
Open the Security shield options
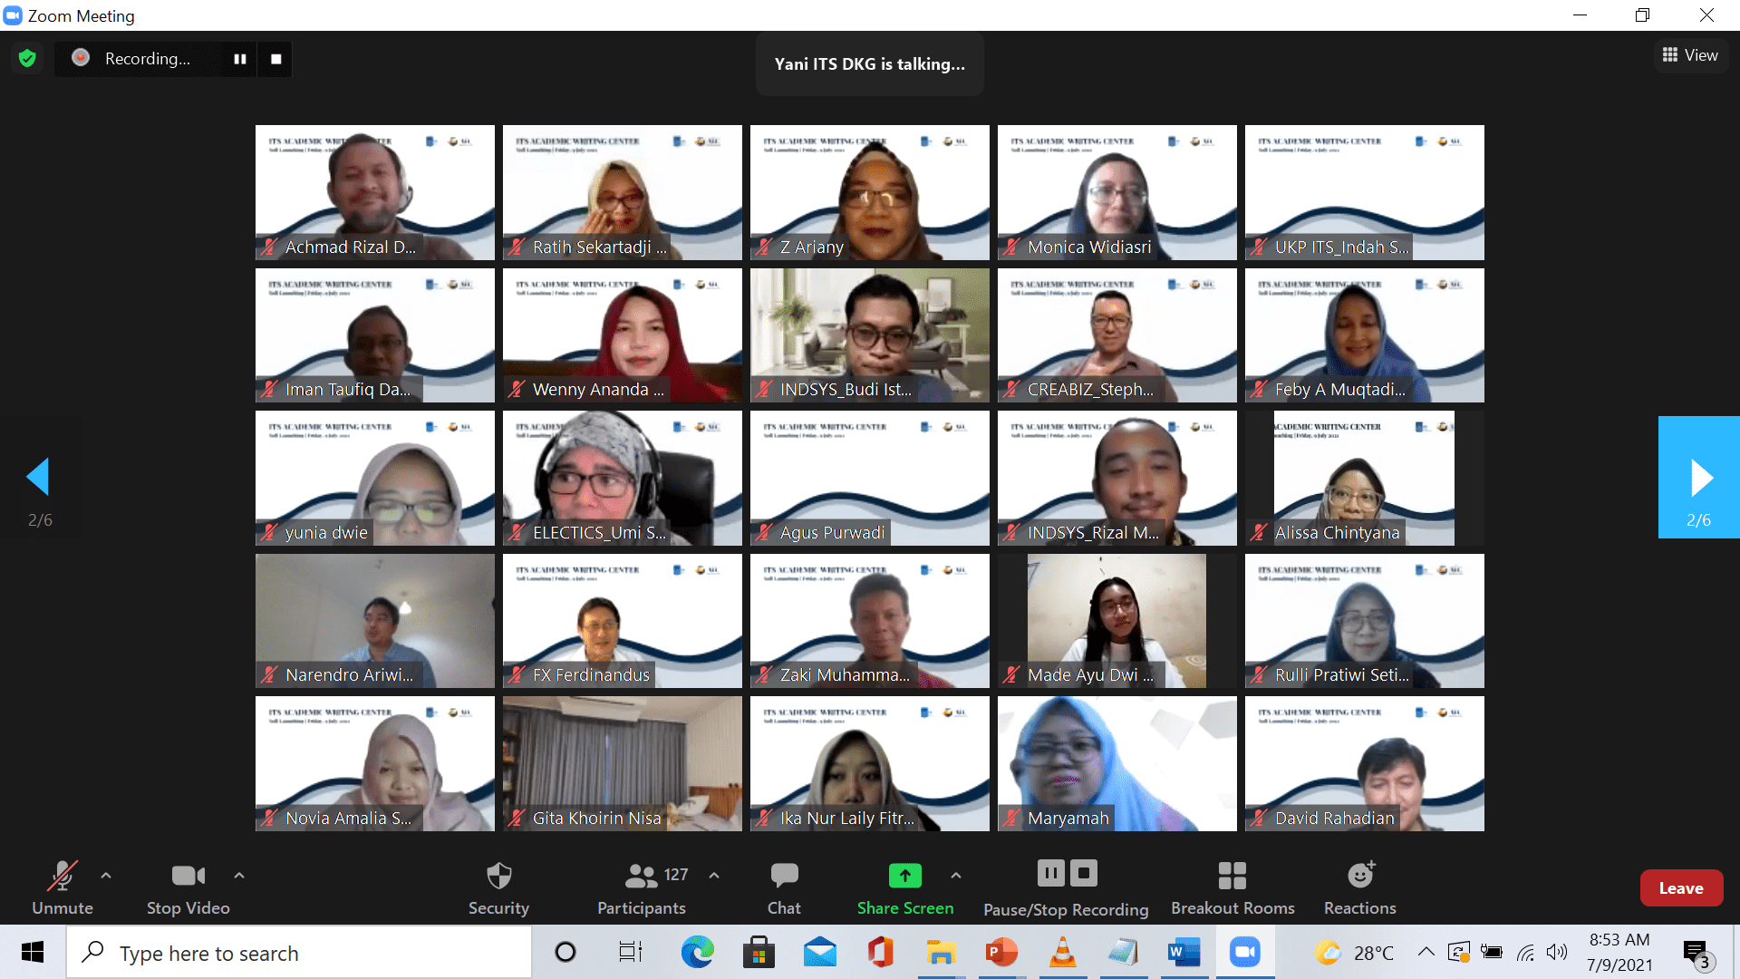(x=498, y=877)
